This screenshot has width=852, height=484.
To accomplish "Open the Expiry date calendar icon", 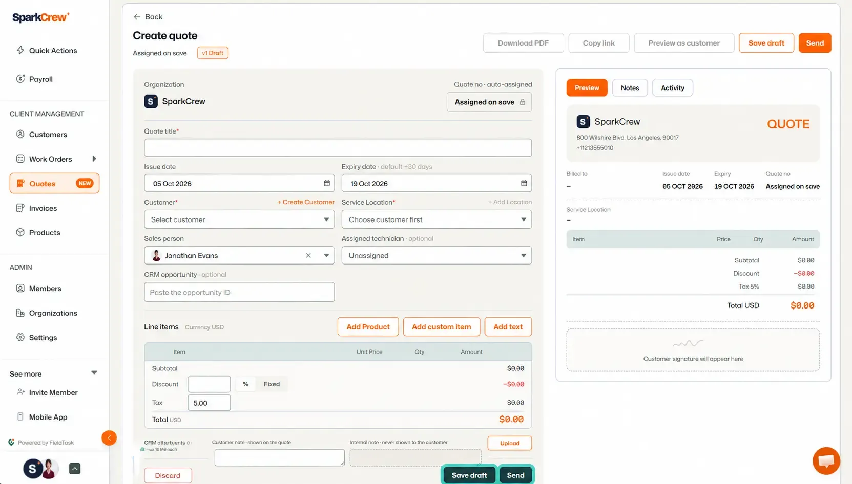I will [524, 183].
